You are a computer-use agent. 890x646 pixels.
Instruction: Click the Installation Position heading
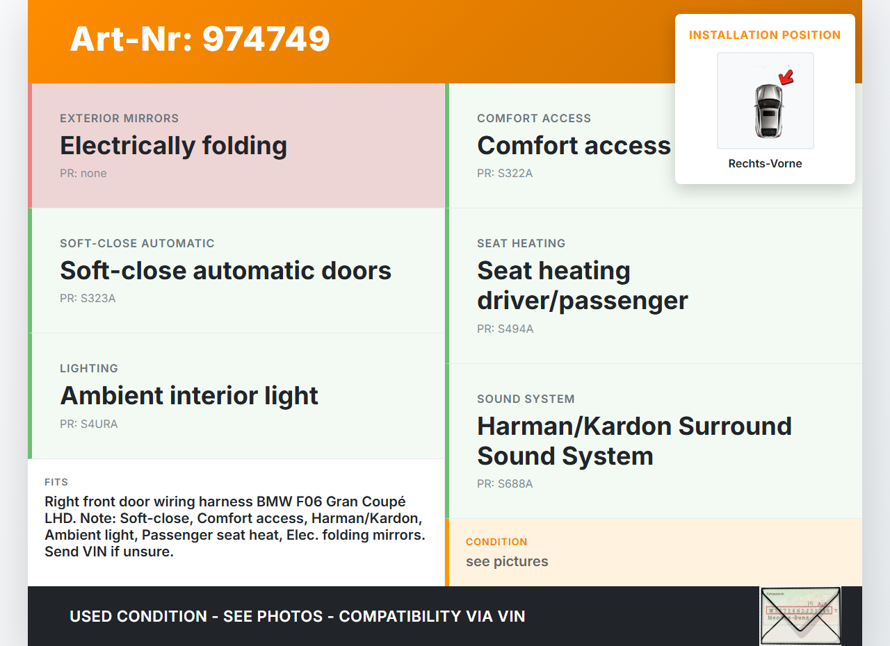(765, 35)
